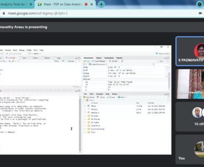This screenshot has height=167, width=204.
Task: Click the load workspace icon in Environment
Action: (85, 61)
